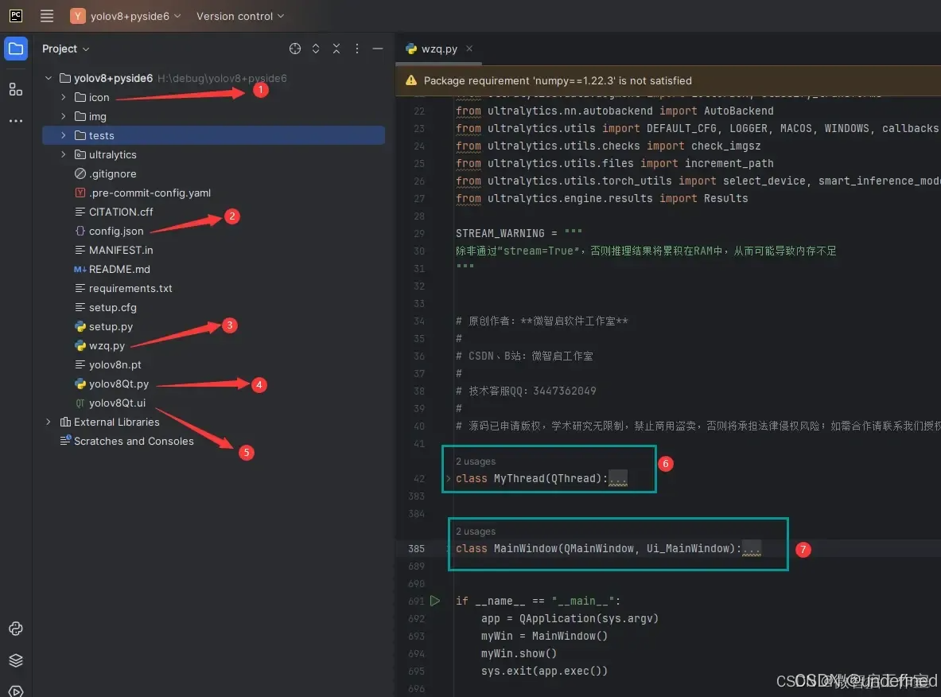941x697 pixels.
Task: Open Project panel options kebab menu
Action: pyautogui.click(x=356, y=49)
